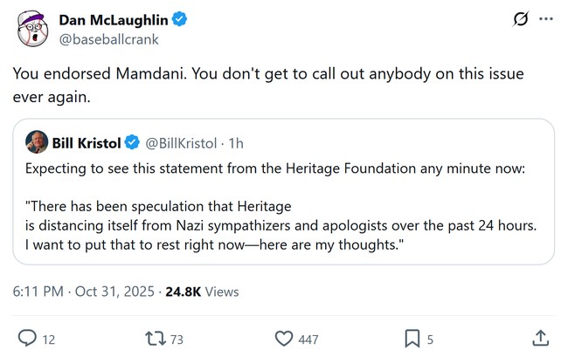The width and height of the screenshot is (568, 357).
Task: Open the share tweet icon
Action: 540,338
